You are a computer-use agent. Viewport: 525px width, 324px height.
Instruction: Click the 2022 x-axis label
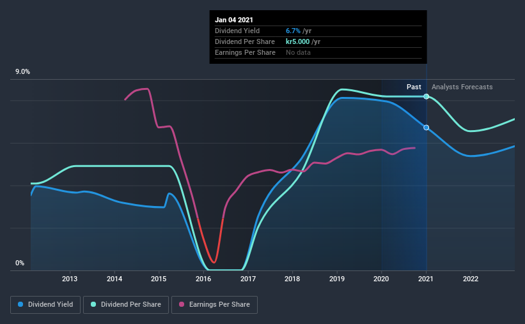(471, 279)
